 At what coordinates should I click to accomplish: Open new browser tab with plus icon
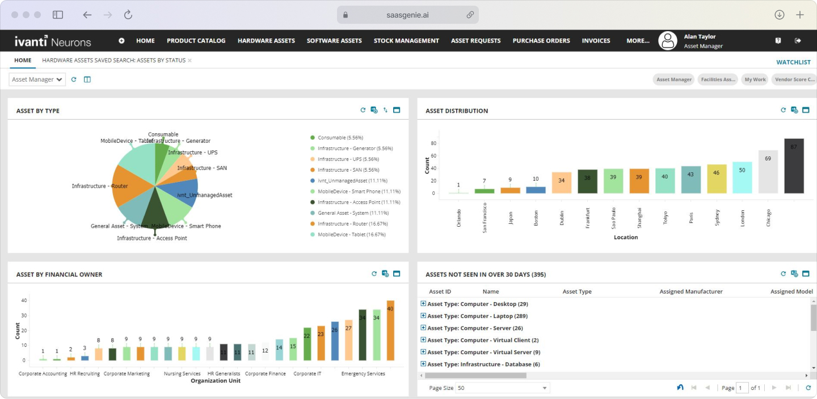click(x=800, y=15)
